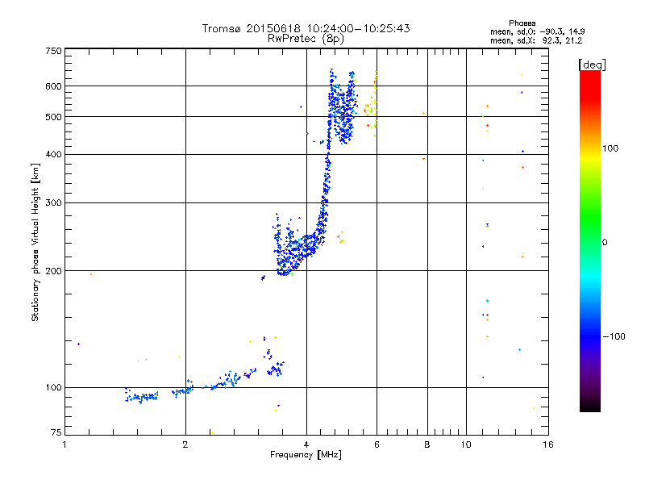Screen dimensions: 645x484
Task: Click the '[deg]' colorbar unit label
Action: (592, 65)
